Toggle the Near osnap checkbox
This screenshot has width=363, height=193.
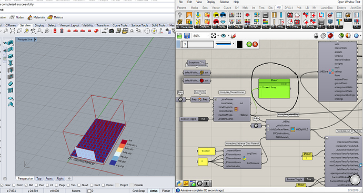click(2, 185)
